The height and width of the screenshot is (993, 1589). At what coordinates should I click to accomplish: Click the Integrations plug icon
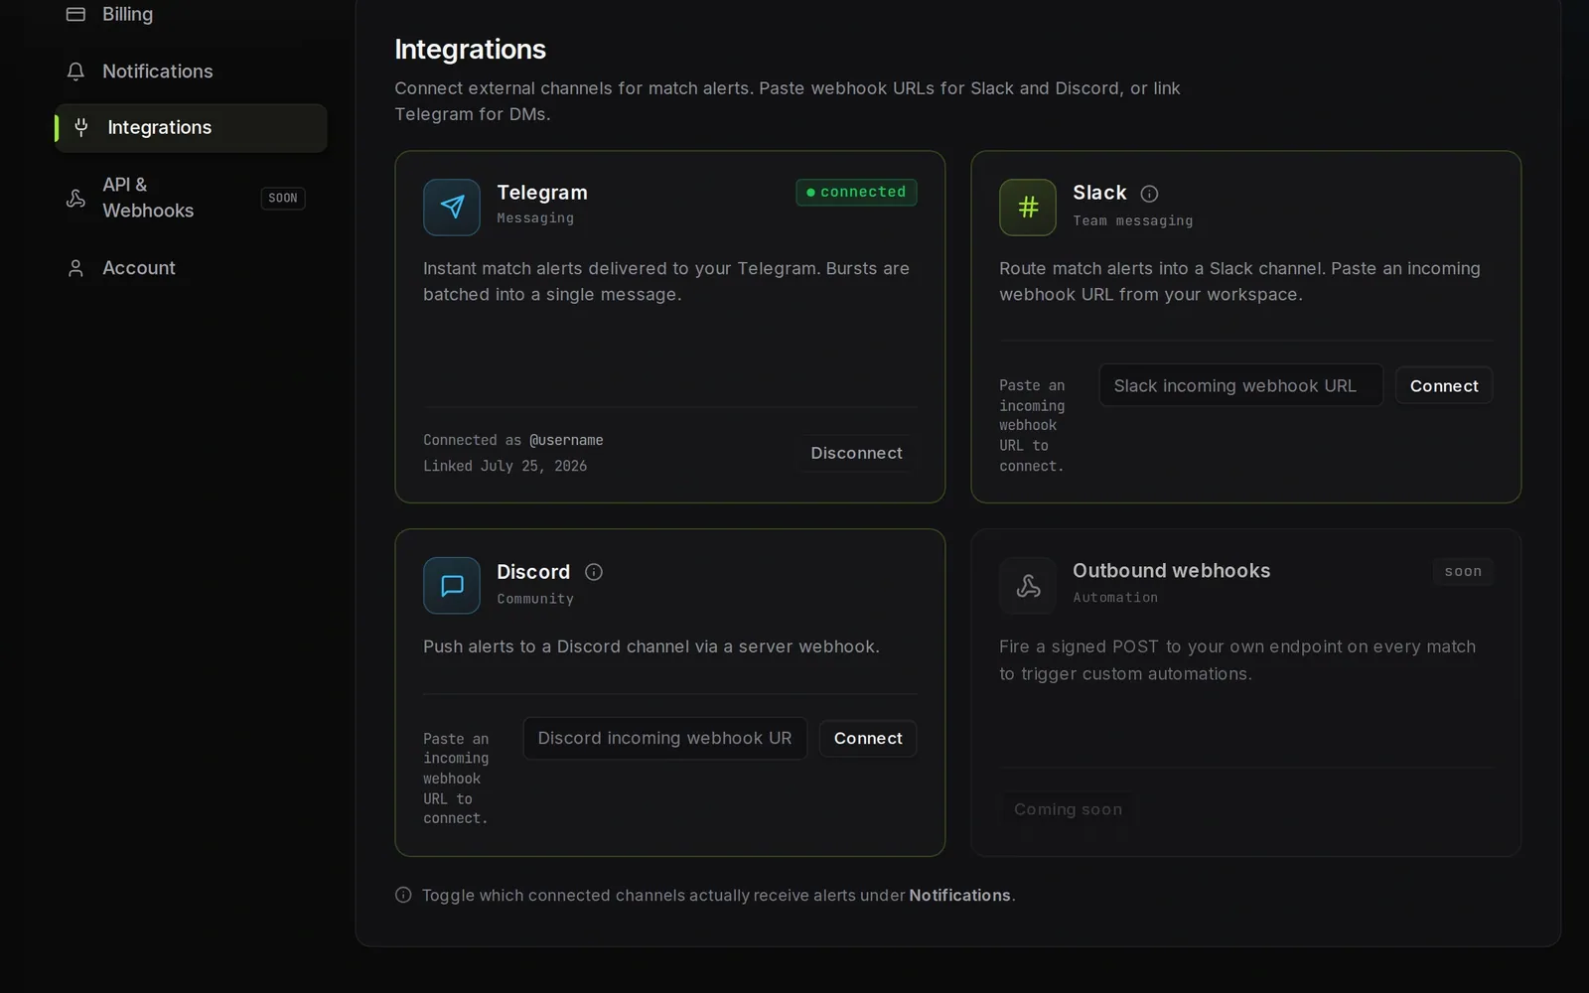point(81,127)
